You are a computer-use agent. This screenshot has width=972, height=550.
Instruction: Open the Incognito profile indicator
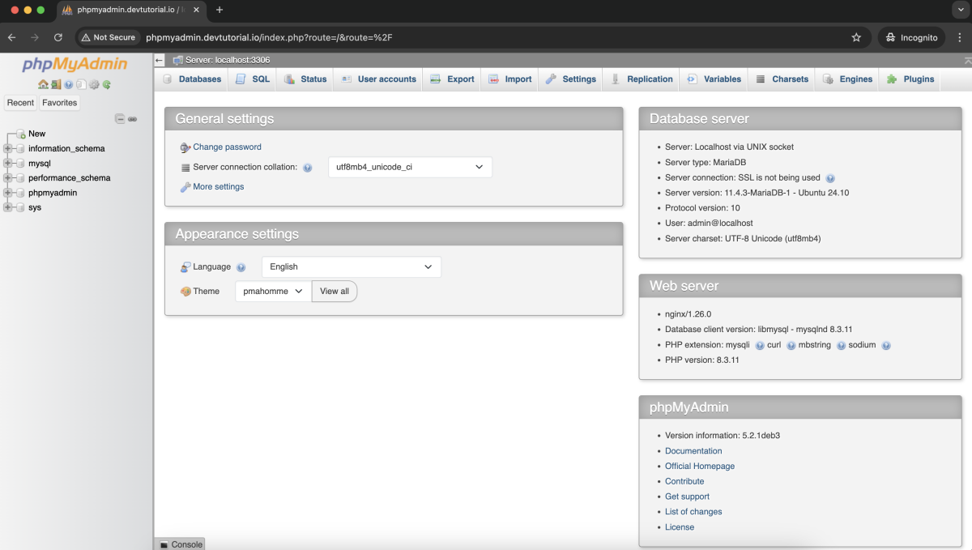pos(912,37)
